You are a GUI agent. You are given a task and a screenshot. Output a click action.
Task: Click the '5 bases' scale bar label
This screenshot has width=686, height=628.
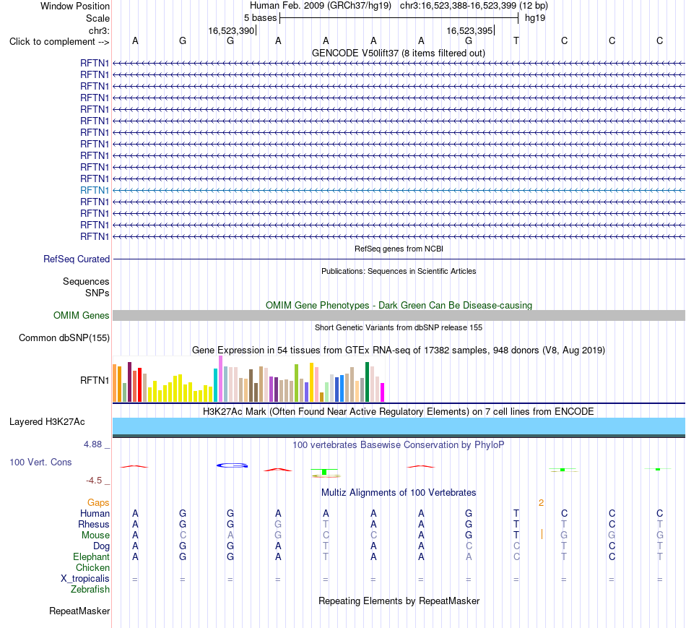(260, 18)
